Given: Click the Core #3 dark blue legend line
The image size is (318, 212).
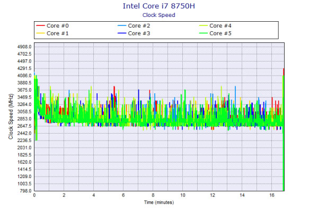Looking at the screenshot, I should 122,33.
